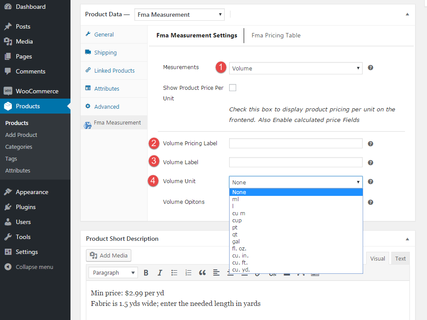The image size is (427, 320).
Task: Open Fma Measurement Settings tab
Action: 197,35
